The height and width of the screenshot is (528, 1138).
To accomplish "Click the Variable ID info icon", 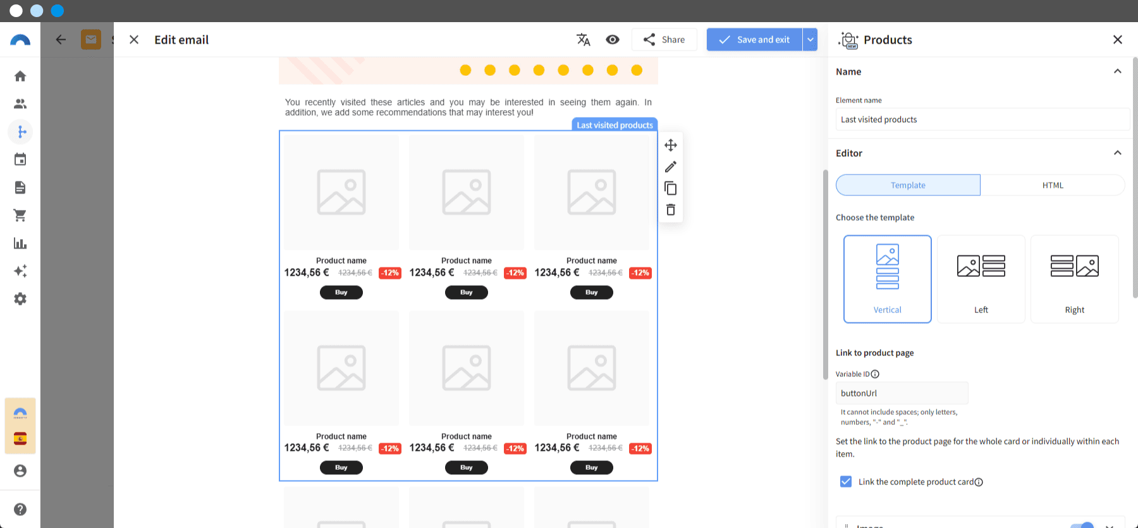I will (875, 374).
